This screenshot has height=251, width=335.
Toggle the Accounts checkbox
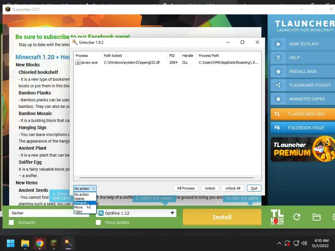11,222
